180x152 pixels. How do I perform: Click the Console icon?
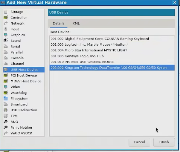tap(6, 58)
